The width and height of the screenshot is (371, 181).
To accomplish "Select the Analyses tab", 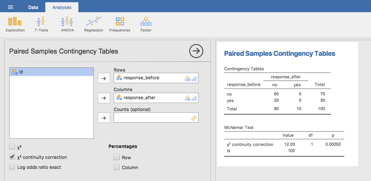I will tap(62, 7).
